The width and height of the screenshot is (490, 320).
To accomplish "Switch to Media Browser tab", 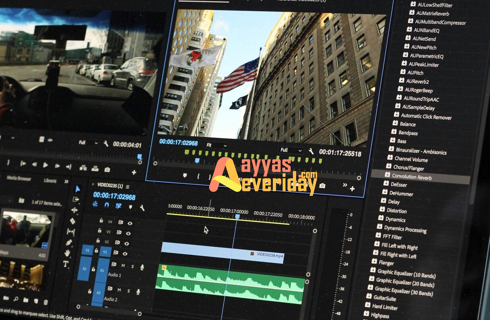I will [x=19, y=178].
